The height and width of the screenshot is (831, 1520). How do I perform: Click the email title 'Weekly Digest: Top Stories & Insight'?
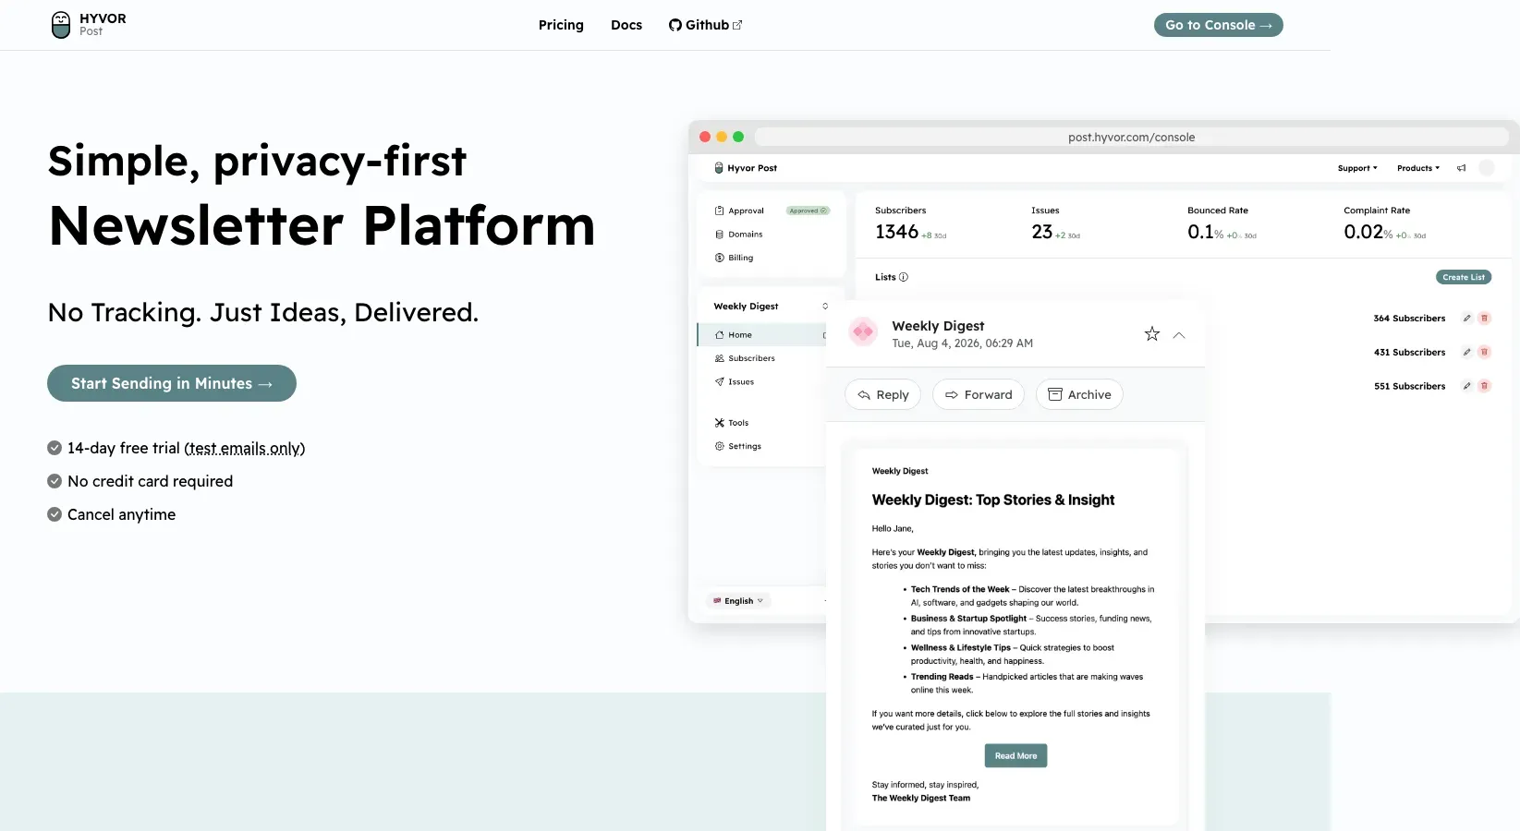coord(993,500)
